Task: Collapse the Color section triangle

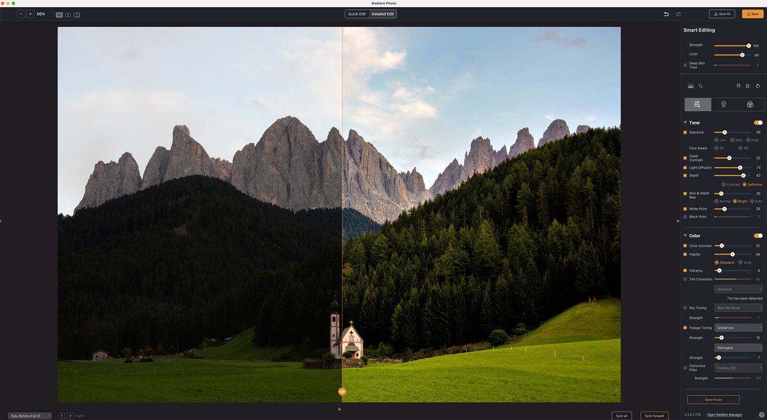Action: [685, 236]
